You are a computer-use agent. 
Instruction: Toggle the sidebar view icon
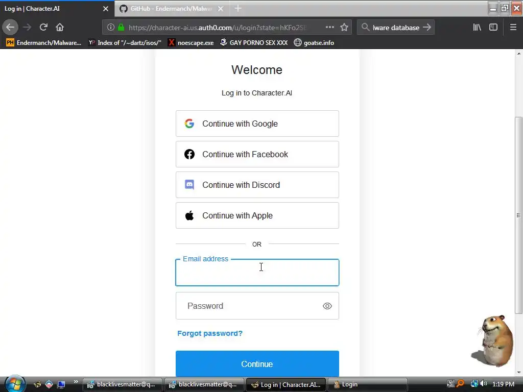[x=493, y=28]
